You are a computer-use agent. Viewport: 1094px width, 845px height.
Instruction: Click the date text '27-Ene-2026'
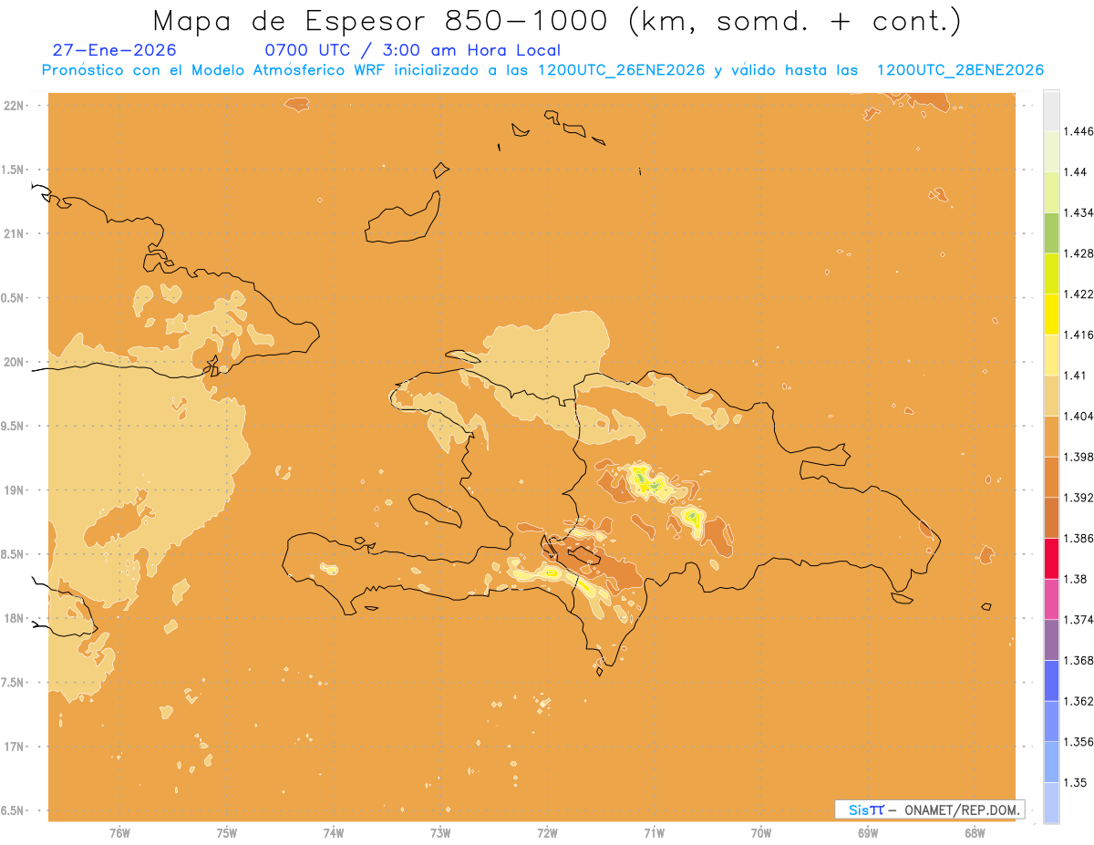[x=114, y=50]
